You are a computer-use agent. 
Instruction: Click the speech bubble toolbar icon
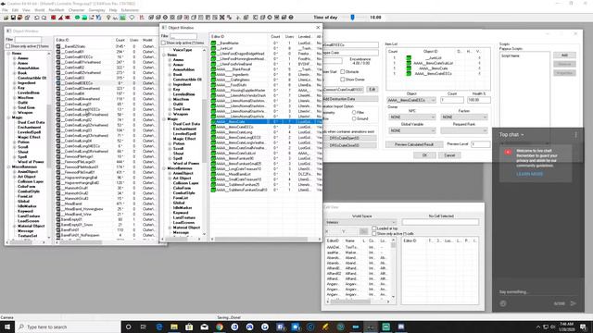tap(132, 18)
